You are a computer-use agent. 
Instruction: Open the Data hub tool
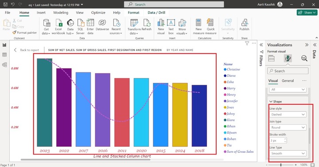[x=70, y=27]
